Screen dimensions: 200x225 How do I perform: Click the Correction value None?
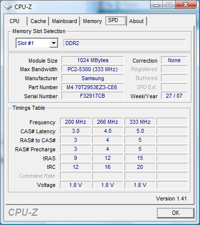pos(174,60)
